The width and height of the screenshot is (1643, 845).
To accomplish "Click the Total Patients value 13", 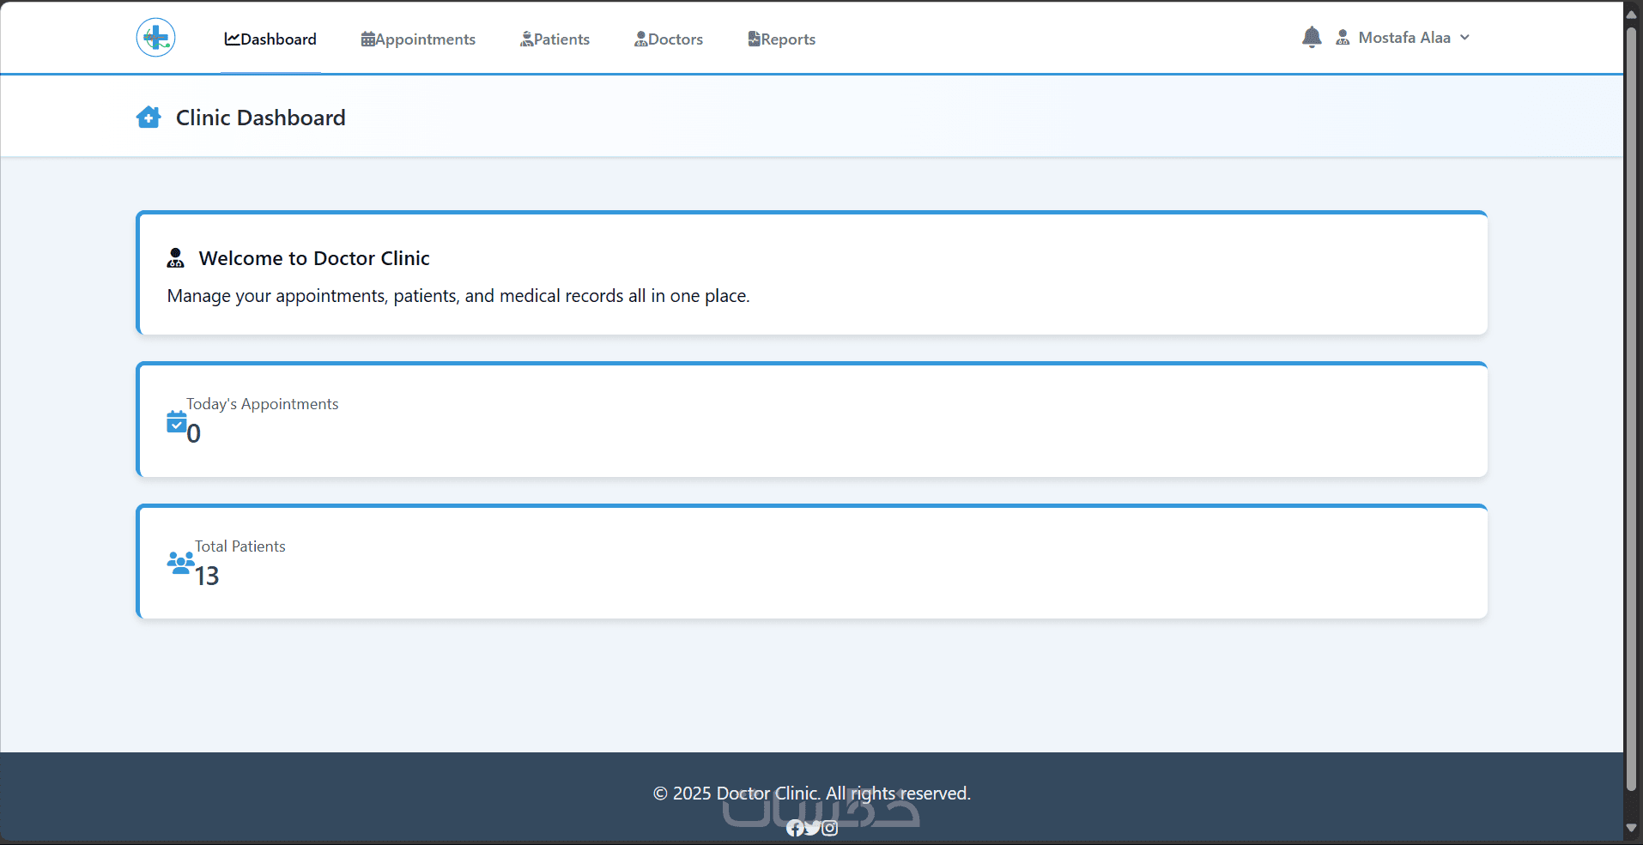I will tap(207, 576).
